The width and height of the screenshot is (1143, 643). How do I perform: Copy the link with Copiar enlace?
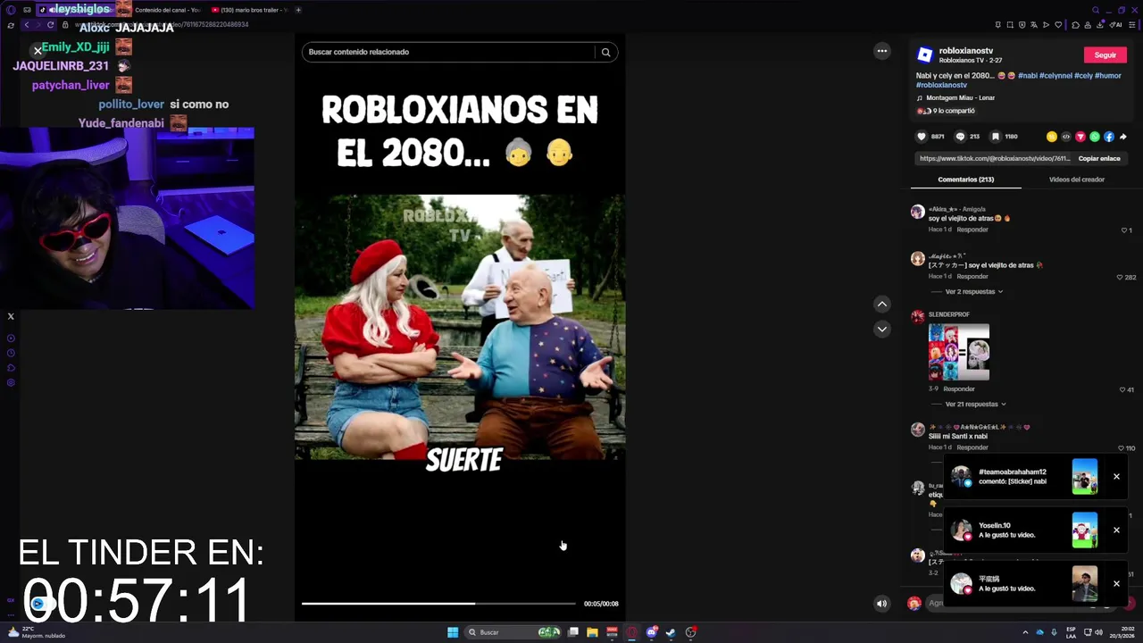1099,158
